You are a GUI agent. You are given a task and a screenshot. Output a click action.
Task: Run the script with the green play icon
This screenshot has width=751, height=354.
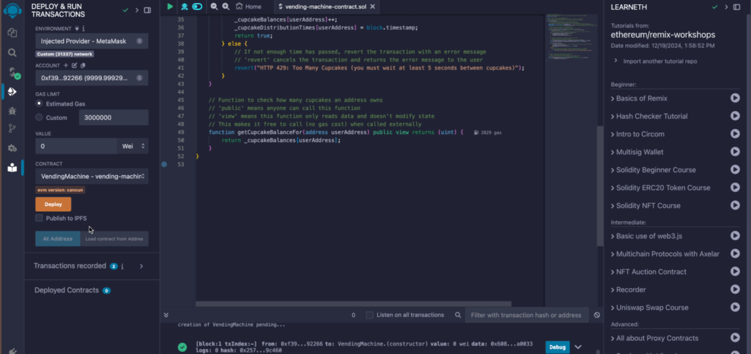point(170,6)
